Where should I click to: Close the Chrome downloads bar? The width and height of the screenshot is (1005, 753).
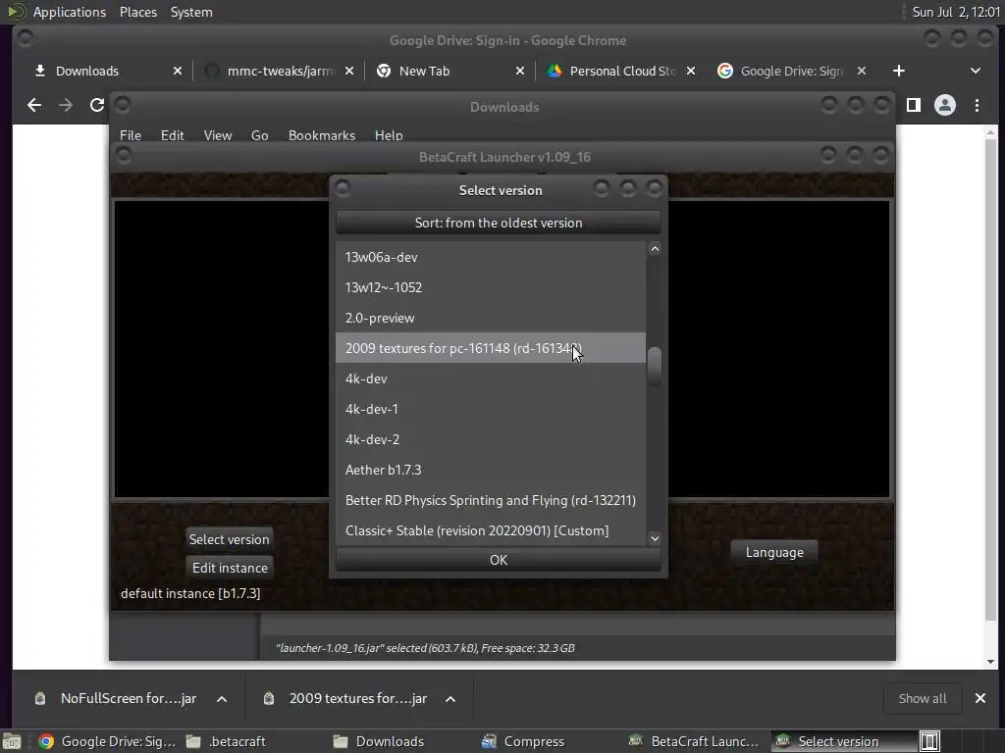[x=980, y=698]
